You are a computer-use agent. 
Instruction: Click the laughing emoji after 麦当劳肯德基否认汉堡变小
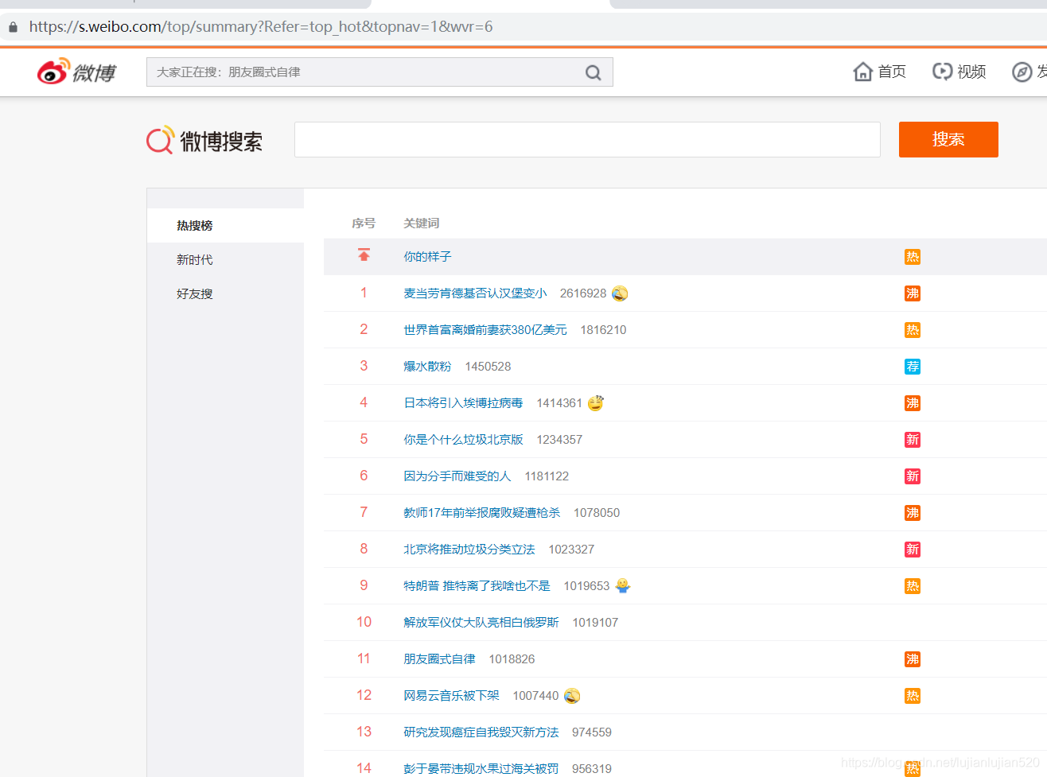[x=619, y=293]
